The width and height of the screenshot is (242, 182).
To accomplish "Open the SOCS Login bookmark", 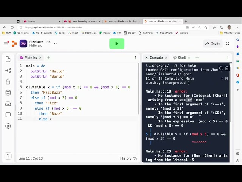I will tap(89, 33).
